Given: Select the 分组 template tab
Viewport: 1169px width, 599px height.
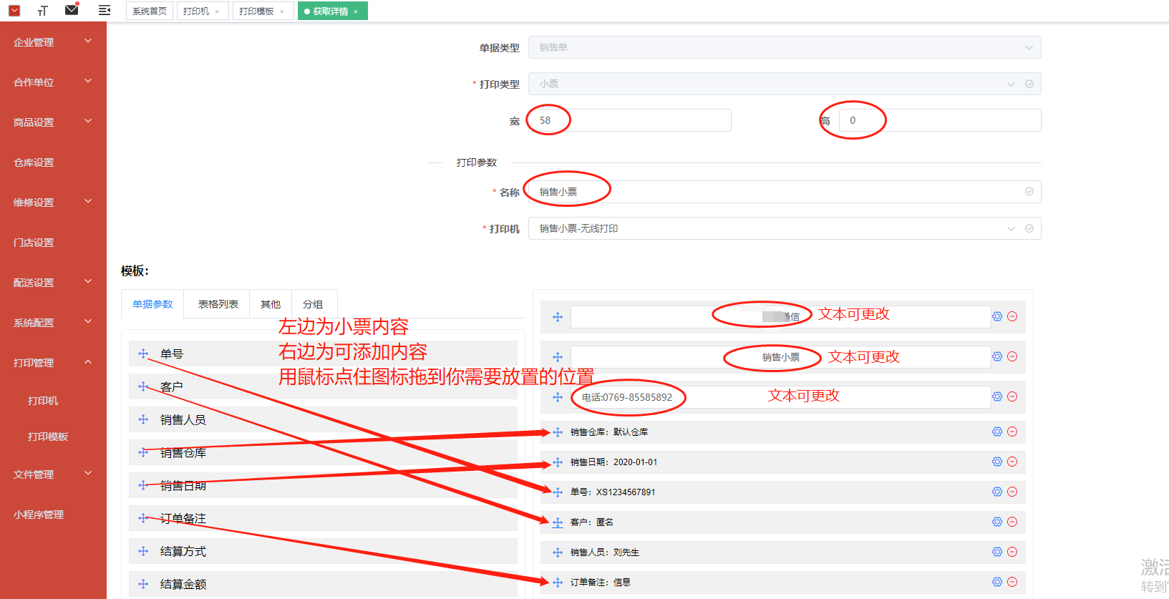Looking at the screenshot, I should pyautogui.click(x=313, y=304).
